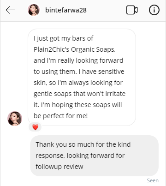166x186 pixels.
Task: Tap the sender avatar beside the received message
Action: [x=15, y=119]
